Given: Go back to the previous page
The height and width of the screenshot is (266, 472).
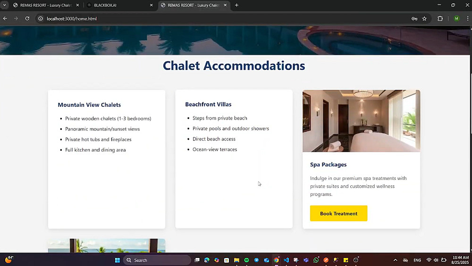Looking at the screenshot, I should tap(5, 19).
